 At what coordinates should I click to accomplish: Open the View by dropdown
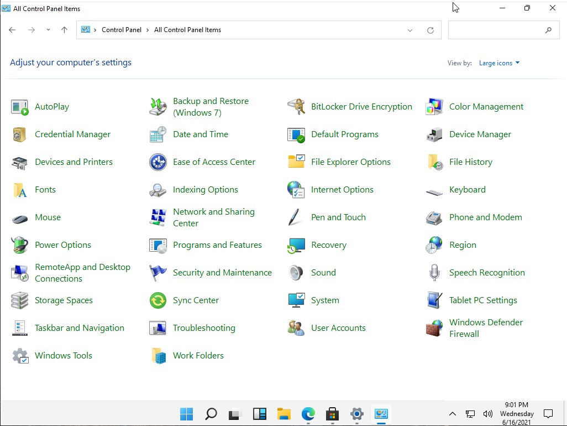(498, 63)
